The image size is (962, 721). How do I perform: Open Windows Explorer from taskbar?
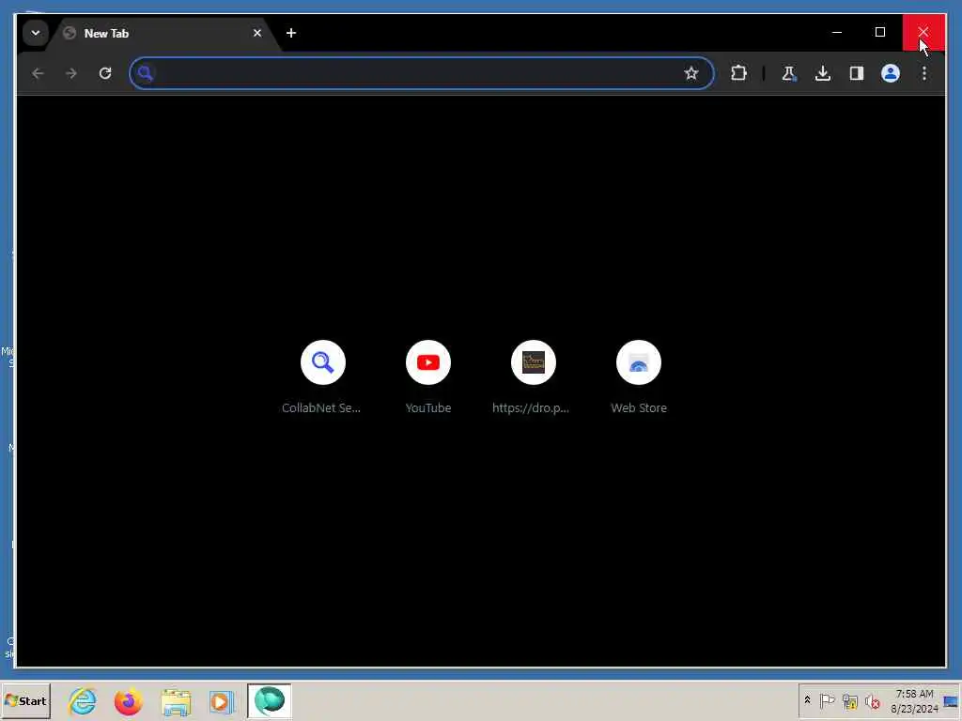(x=176, y=700)
